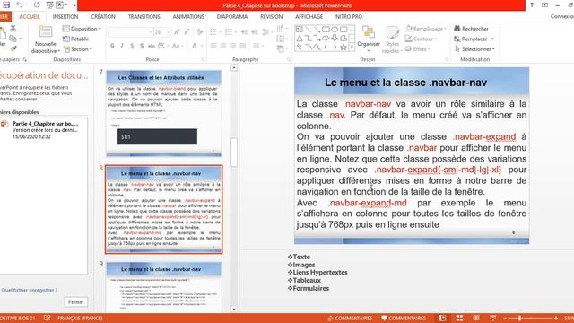
Task: Open the NITRO PRO tab
Action: pos(349,17)
